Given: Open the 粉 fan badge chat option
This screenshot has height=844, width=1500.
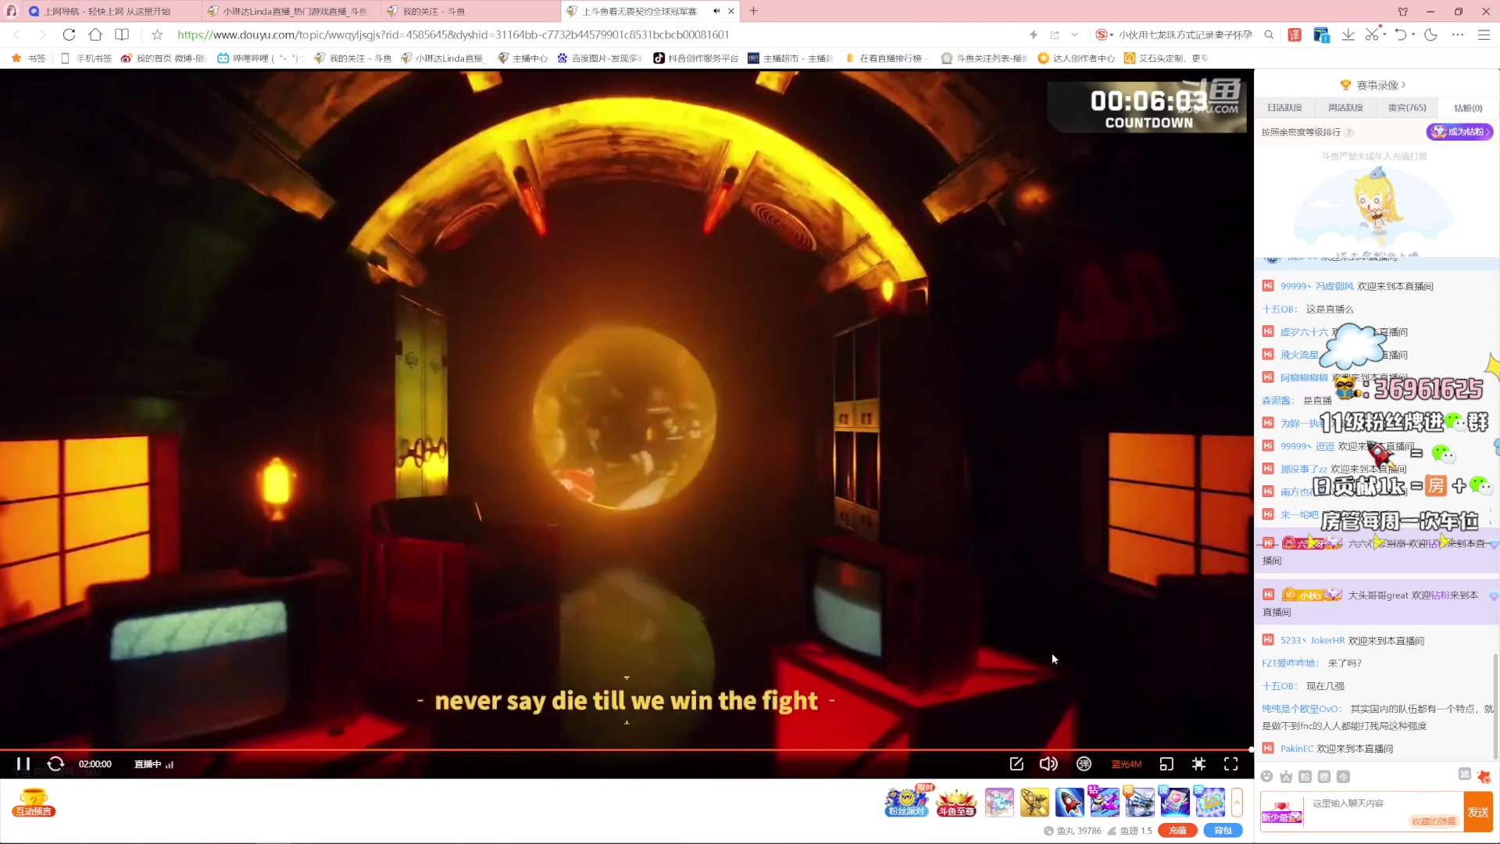Looking at the screenshot, I should 1305,776.
